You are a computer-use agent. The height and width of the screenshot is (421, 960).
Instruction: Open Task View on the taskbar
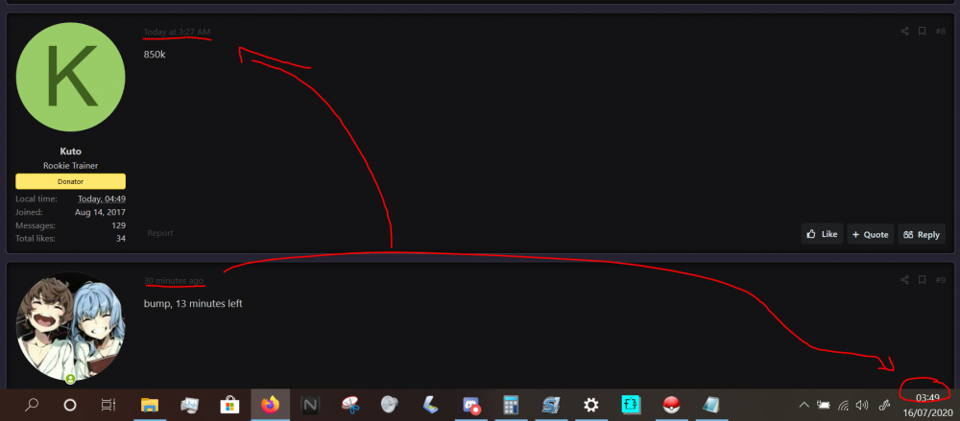click(x=108, y=405)
